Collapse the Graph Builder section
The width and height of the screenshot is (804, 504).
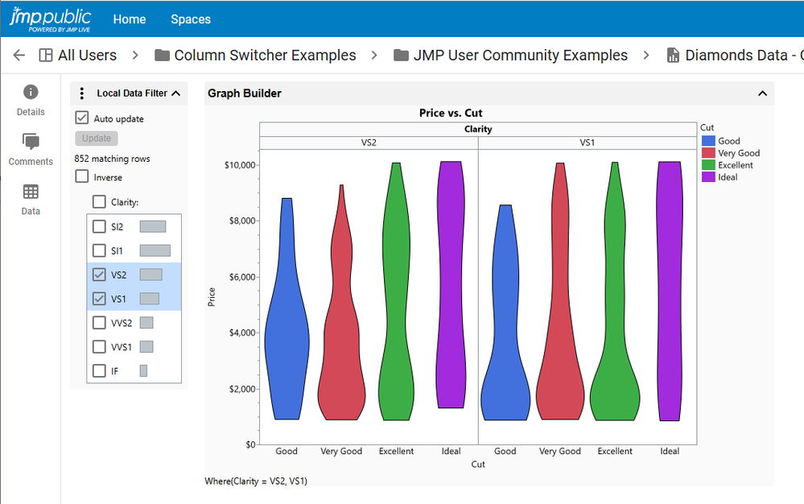coord(762,93)
